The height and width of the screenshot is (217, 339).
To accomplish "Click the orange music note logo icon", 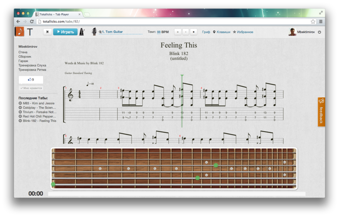I will point(19,32).
